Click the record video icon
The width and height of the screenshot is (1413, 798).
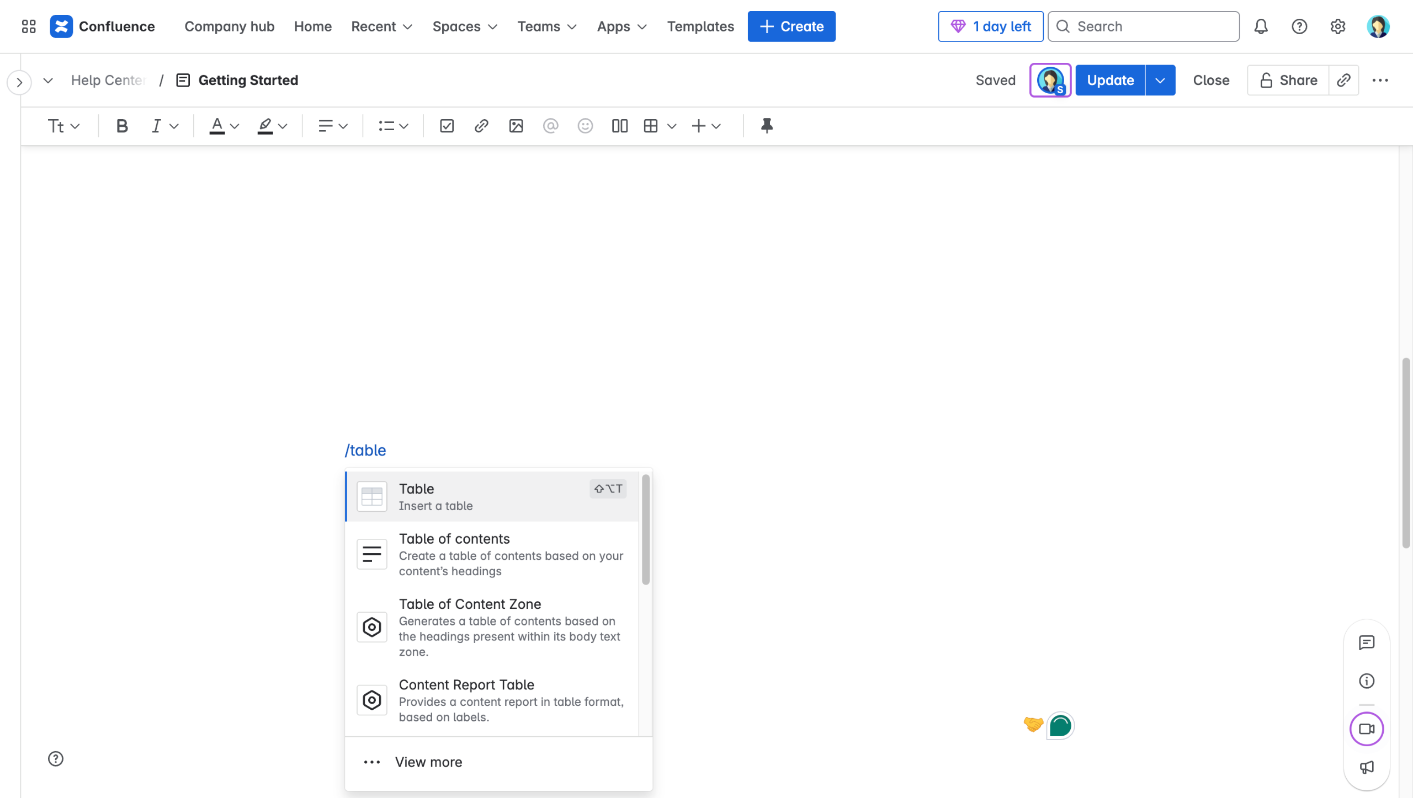click(x=1366, y=729)
